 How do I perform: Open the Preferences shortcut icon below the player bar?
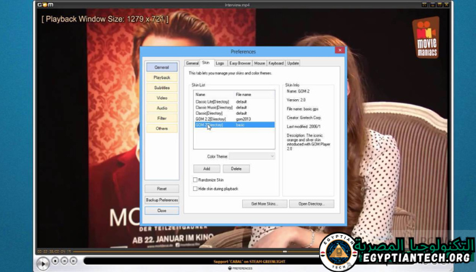pos(240,269)
